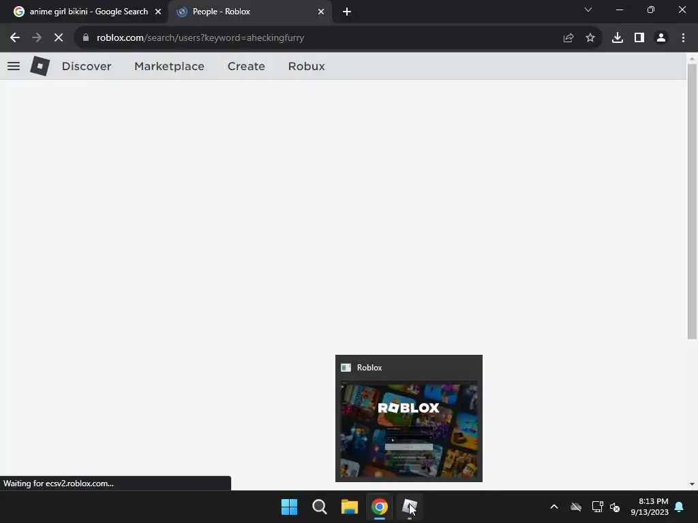
Task: Click the Chrome taskbar icon
Action: 379,507
